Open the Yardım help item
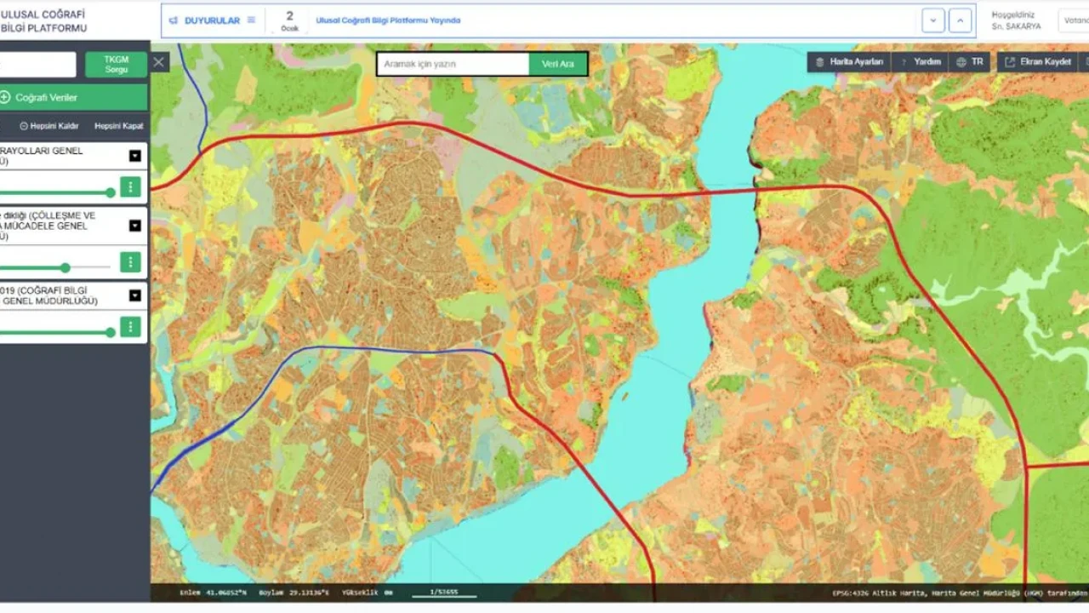Screen dimensions: 1089x613 point(921,62)
